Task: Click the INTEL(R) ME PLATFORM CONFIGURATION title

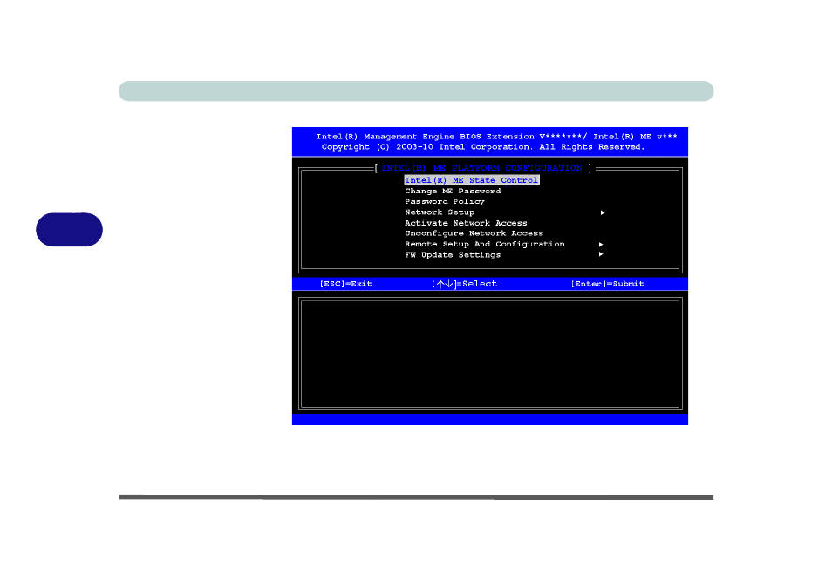Action: 481,168
